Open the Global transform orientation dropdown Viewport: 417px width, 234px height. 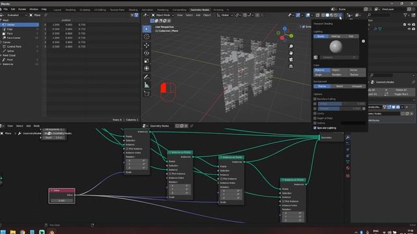(x=225, y=15)
